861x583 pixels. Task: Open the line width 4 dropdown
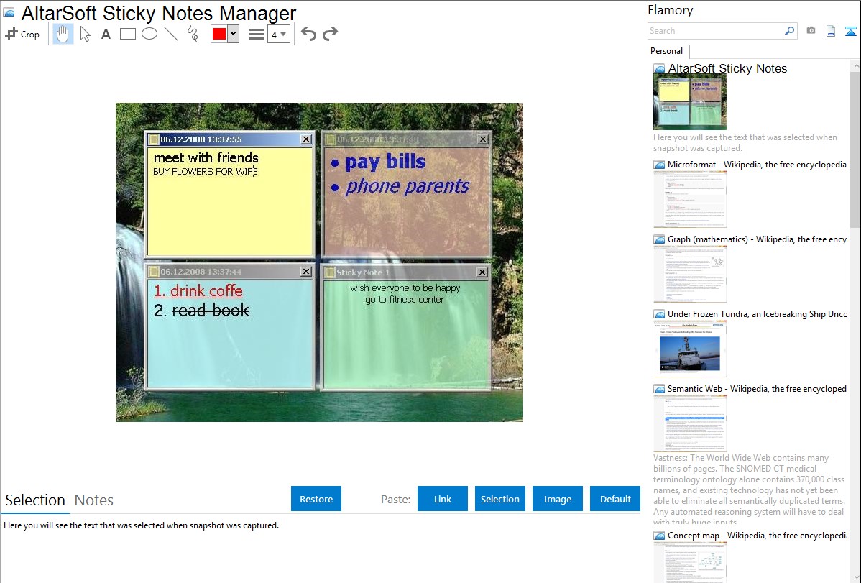coord(279,34)
